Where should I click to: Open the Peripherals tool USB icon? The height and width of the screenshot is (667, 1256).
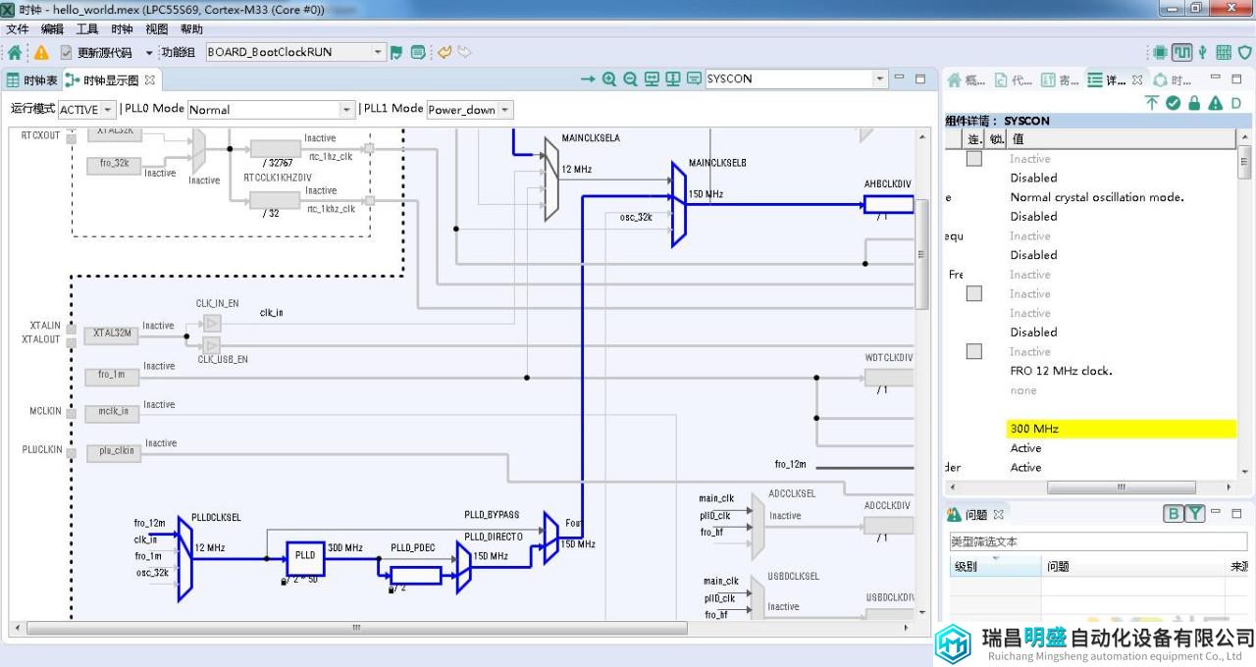pyautogui.click(x=1203, y=52)
